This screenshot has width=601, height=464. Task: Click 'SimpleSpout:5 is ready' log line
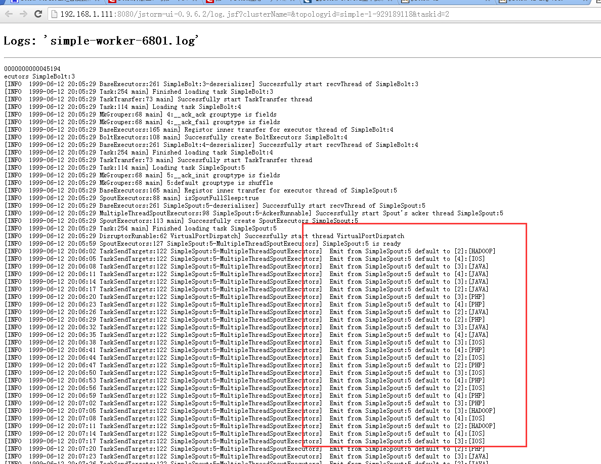(x=202, y=244)
